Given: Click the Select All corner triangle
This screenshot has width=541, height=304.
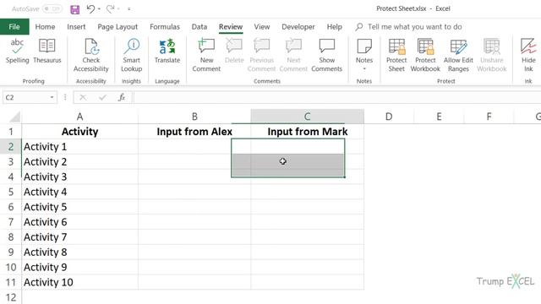Looking at the screenshot, I should tap(14, 117).
